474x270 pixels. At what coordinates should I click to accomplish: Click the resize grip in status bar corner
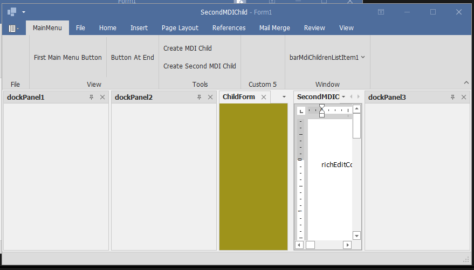[x=466, y=259]
